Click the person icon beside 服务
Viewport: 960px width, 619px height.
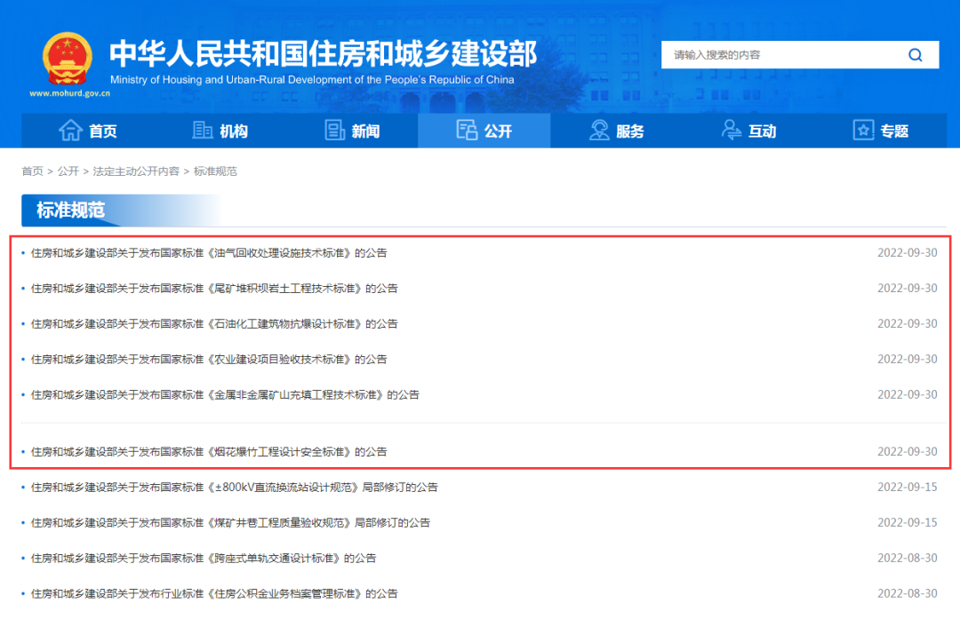599,131
